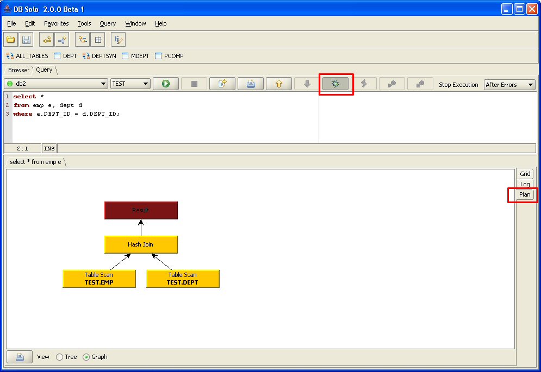The height and width of the screenshot is (372, 541).
Task: Open the db2 connection dropdown
Action: click(x=56, y=84)
